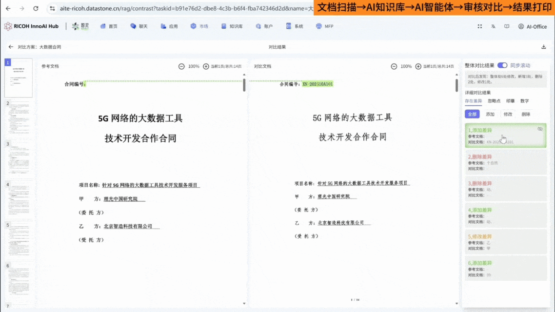555x312 pixels.
Task: Filter differences by 删除 button
Action: tap(526, 114)
